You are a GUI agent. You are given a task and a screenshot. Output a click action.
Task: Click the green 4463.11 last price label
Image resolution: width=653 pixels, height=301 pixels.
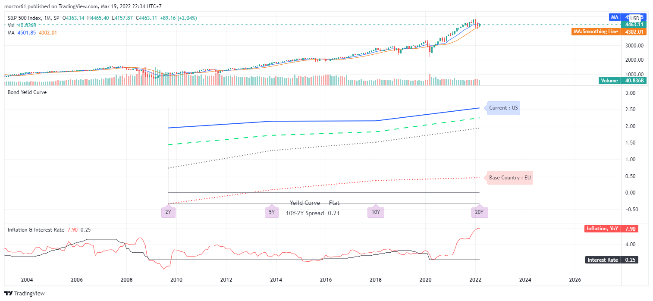click(x=634, y=25)
